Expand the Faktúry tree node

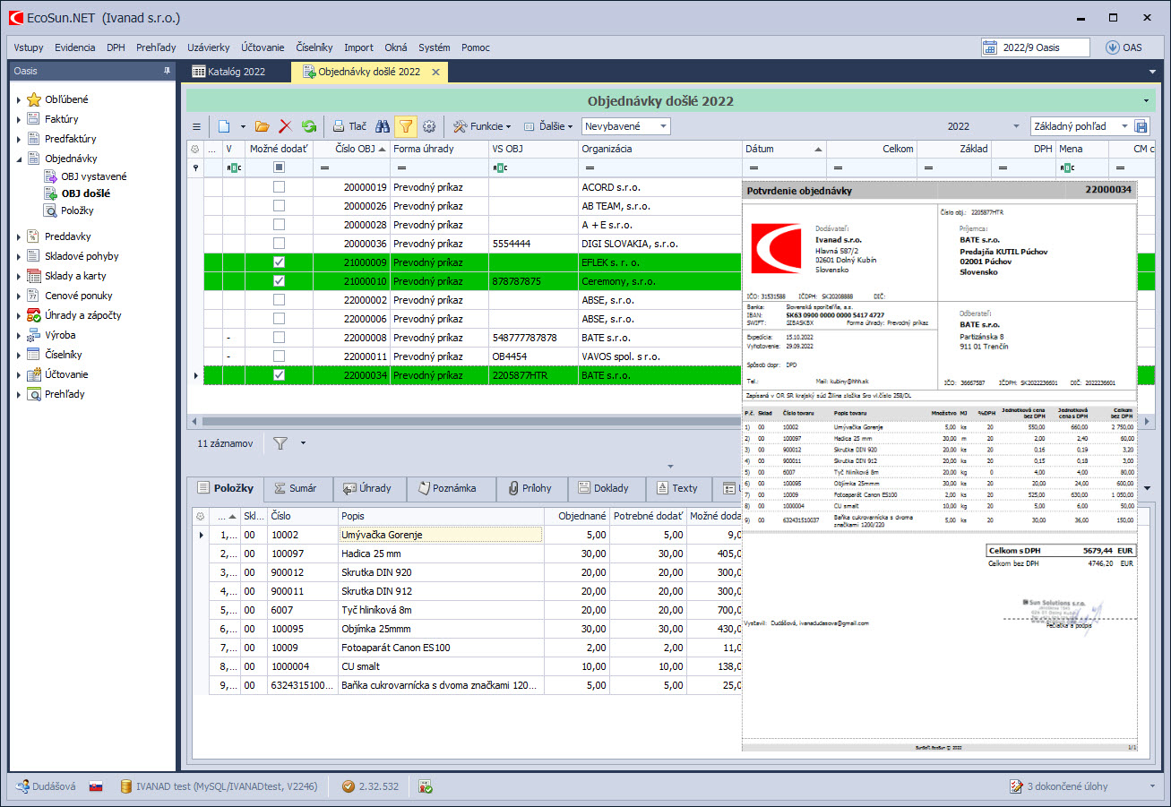coord(19,119)
